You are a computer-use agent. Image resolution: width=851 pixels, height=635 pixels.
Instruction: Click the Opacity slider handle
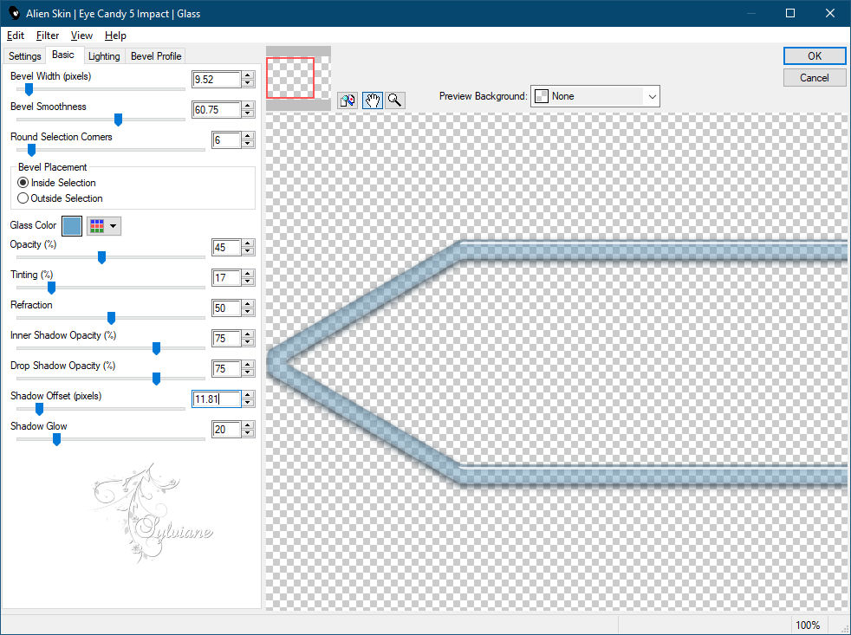tap(101, 258)
